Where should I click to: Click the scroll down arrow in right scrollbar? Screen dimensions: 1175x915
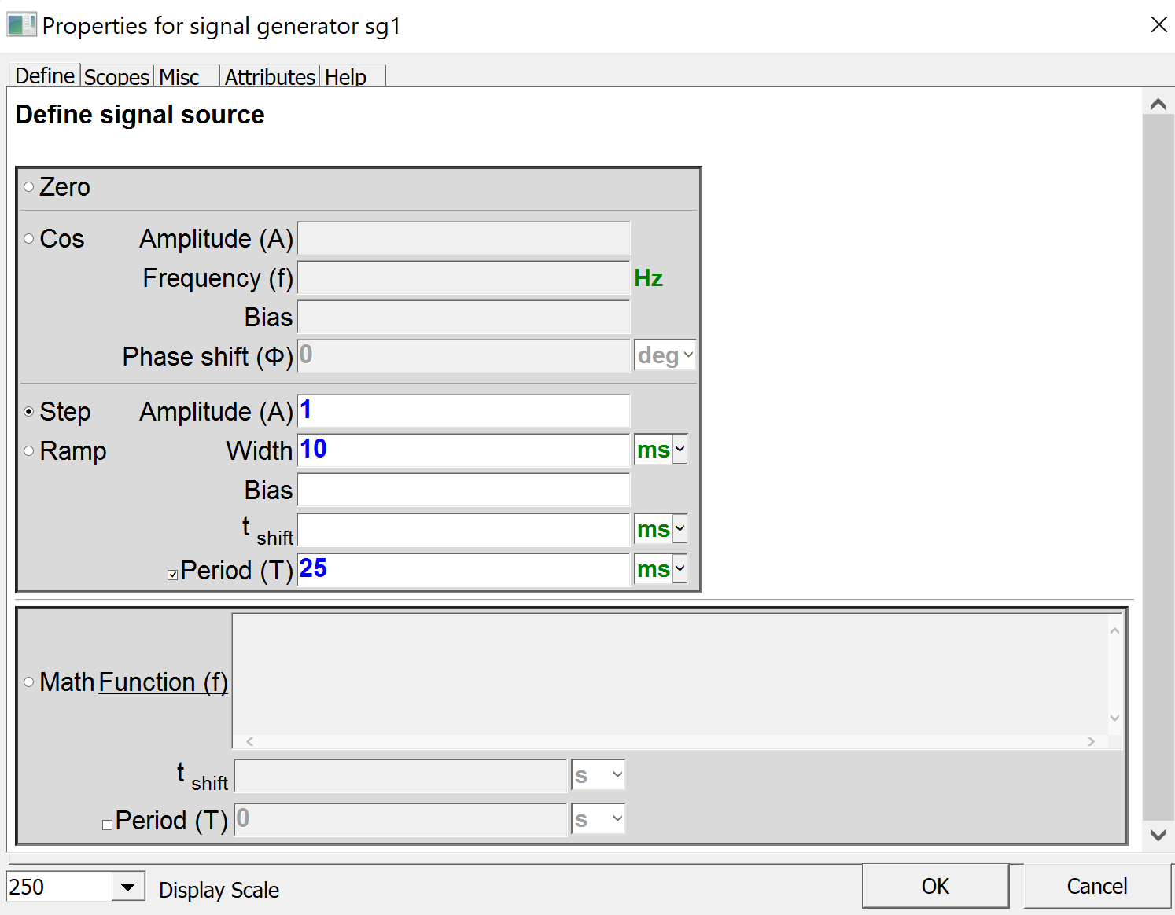[x=1158, y=835]
